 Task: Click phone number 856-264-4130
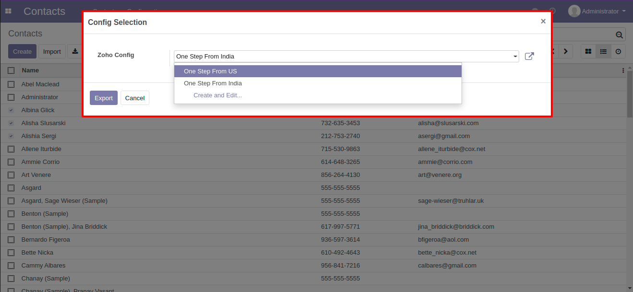click(x=341, y=175)
